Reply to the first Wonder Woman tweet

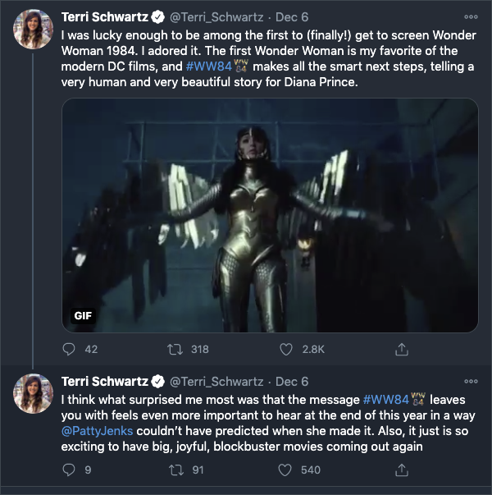69,349
